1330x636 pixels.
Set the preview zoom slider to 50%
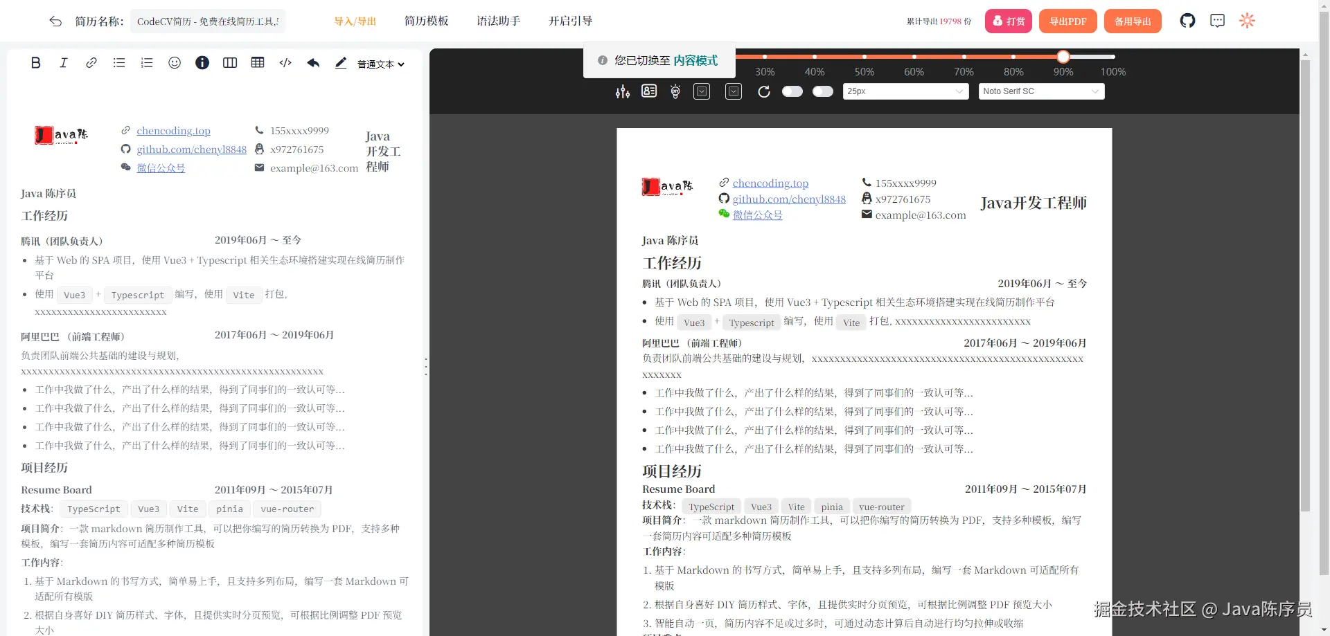(864, 57)
